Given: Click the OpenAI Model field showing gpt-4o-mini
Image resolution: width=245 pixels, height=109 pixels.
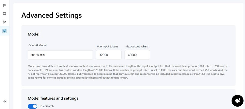Looking at the screenshot, I should (x=60, y=55).
